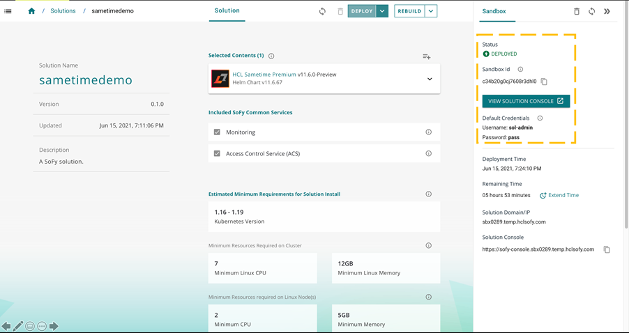Click DEPLOYED status indicator
This screenshot has height=333, width=629.
[500, 54]
